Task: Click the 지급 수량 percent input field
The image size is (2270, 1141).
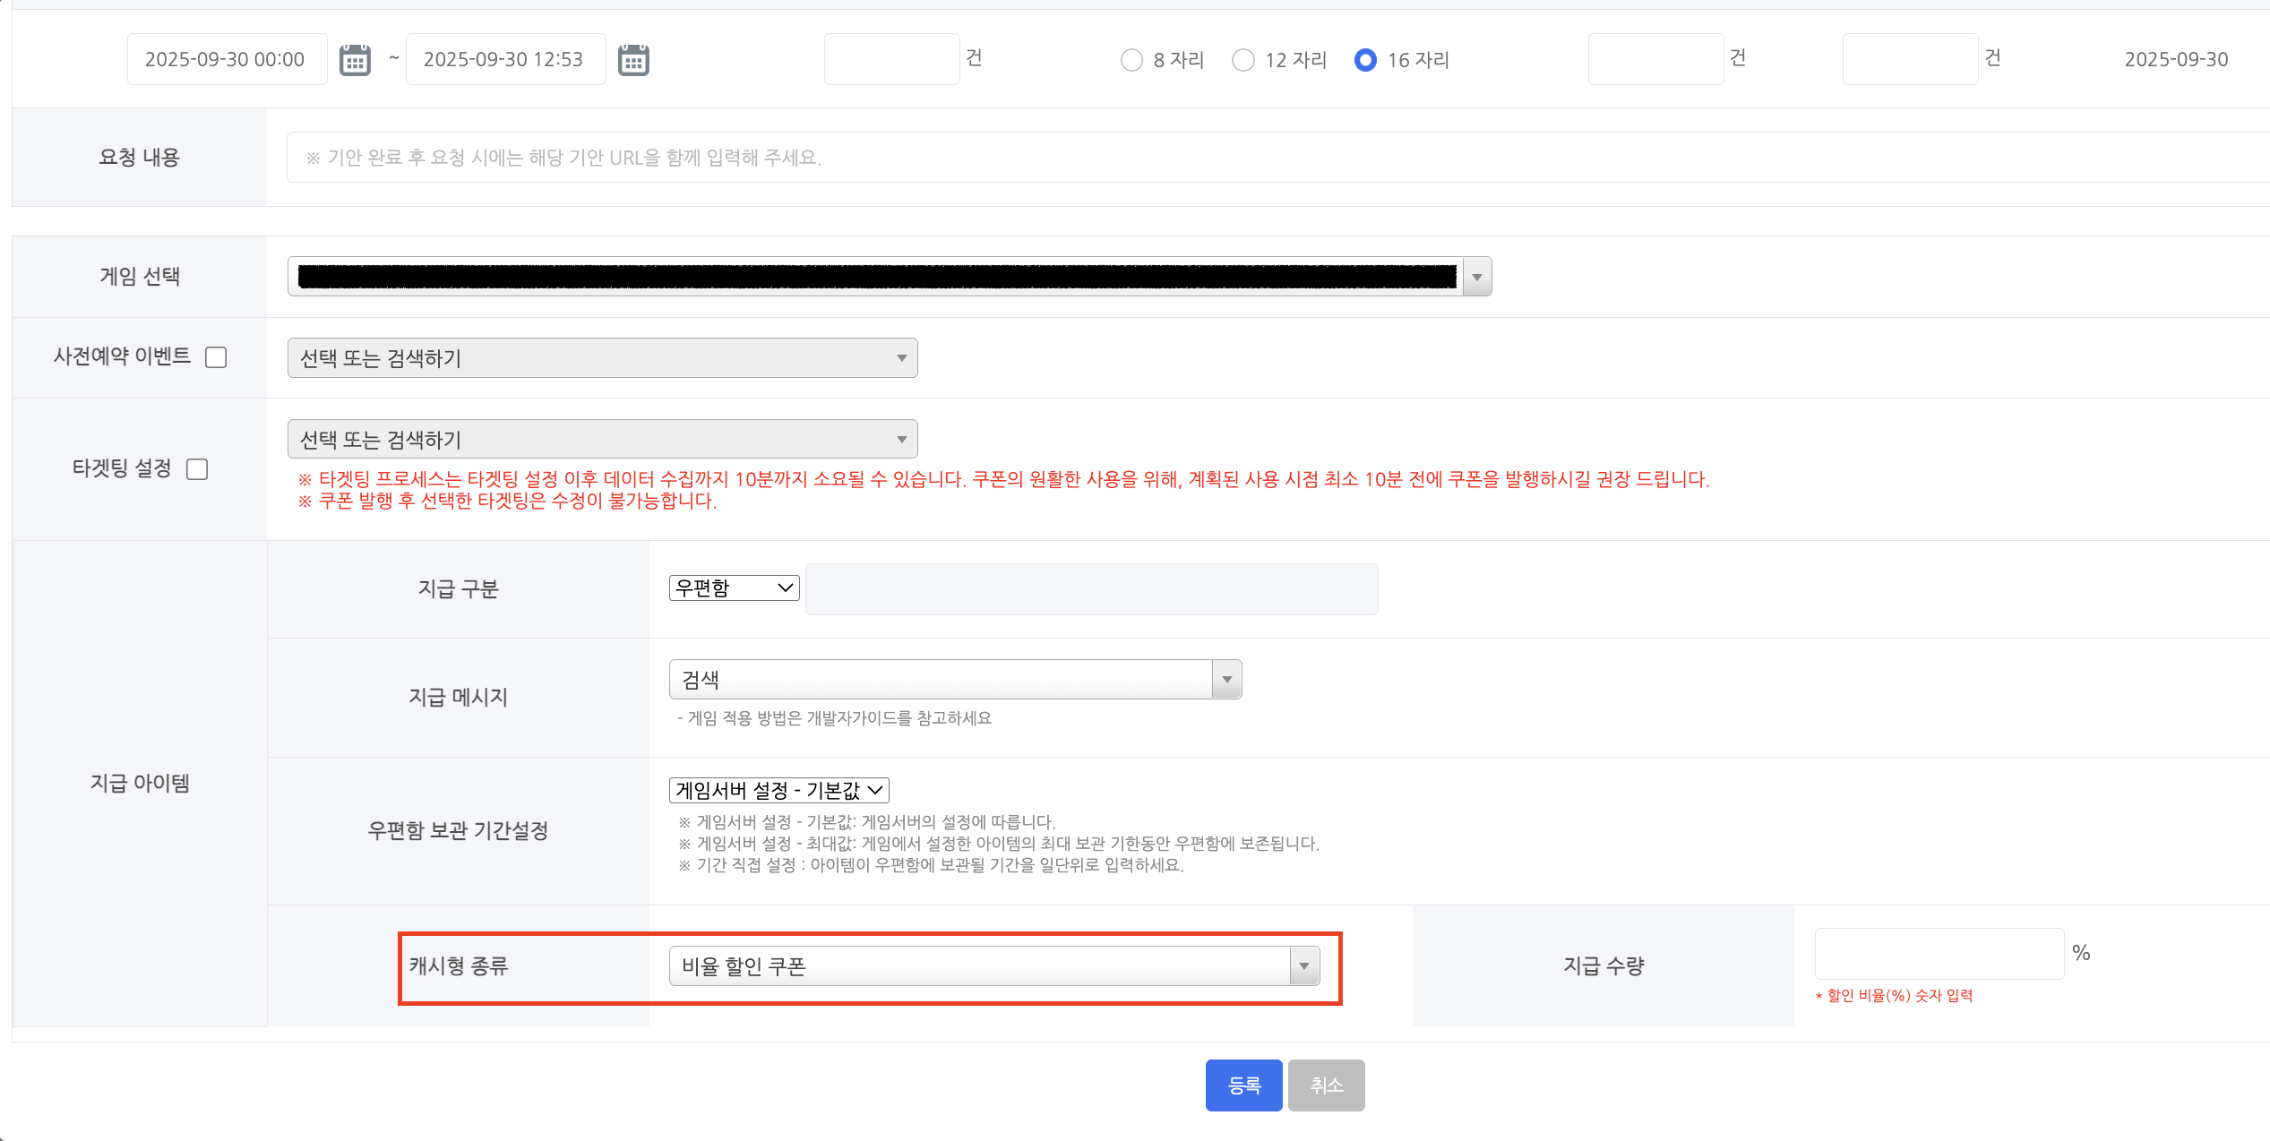Action: pos(1939,954)
